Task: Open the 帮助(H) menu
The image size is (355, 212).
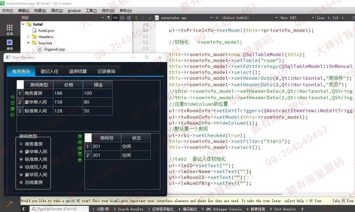Action: [126, 11]
